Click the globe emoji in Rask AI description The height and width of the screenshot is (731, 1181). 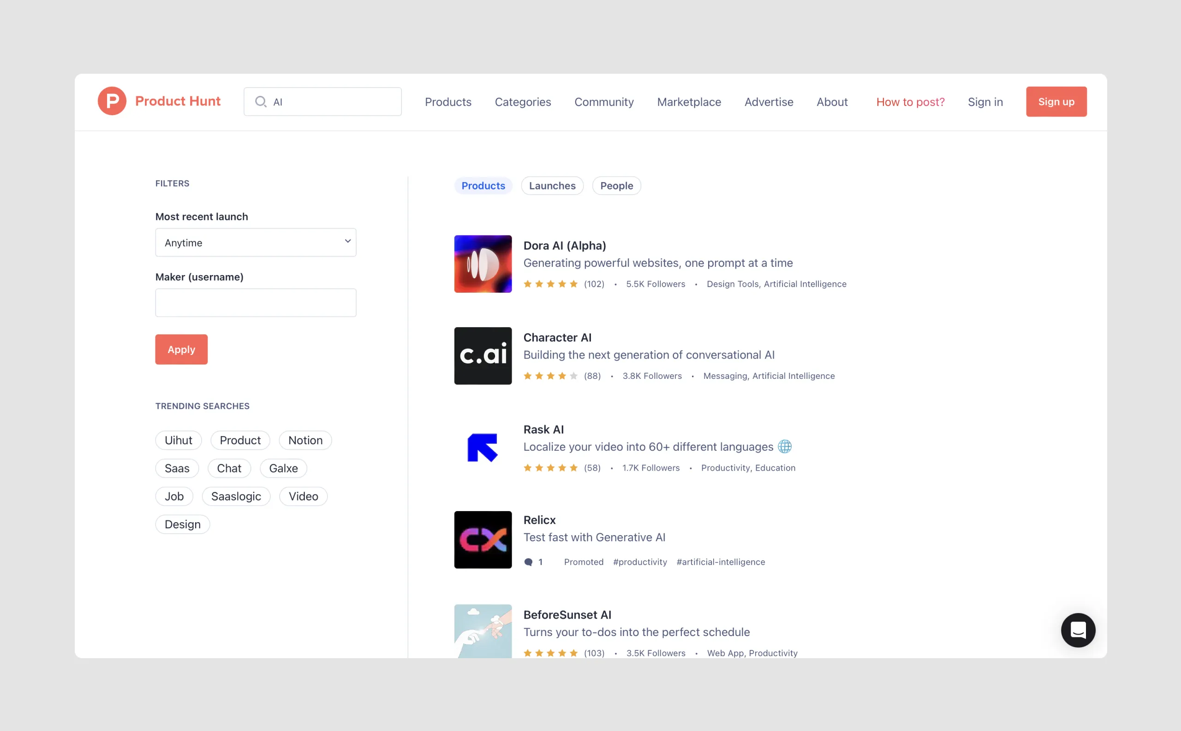[784, 447]
